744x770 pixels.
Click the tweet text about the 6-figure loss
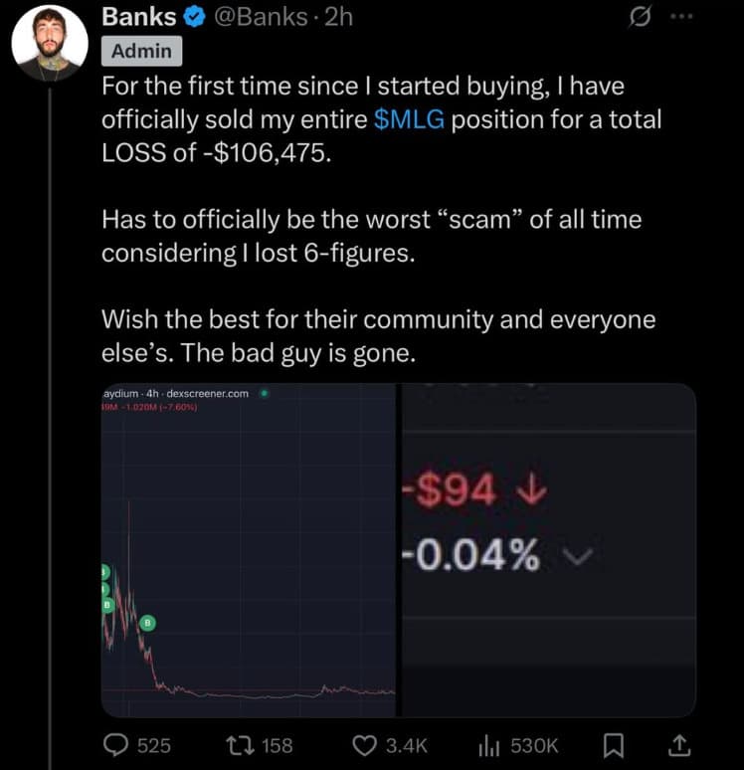click(378, 236)
